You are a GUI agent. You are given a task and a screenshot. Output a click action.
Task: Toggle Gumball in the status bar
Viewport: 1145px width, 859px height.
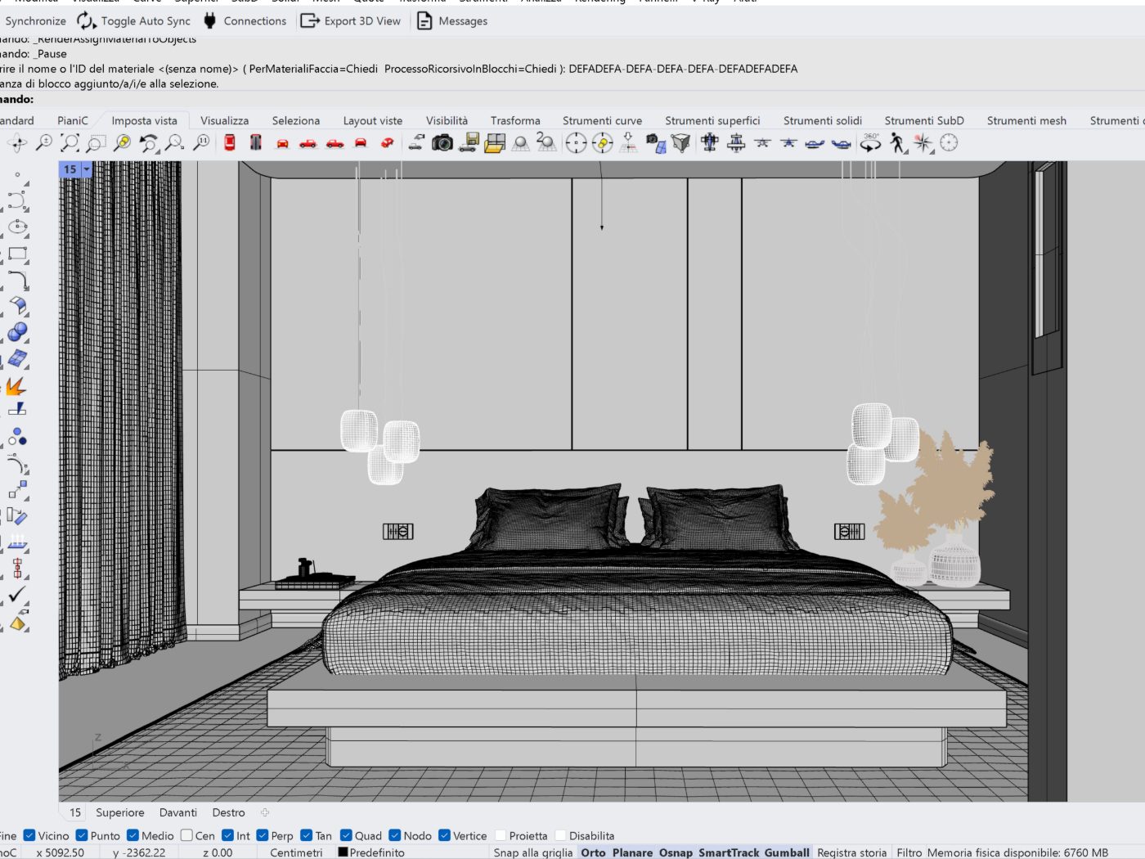787,852
